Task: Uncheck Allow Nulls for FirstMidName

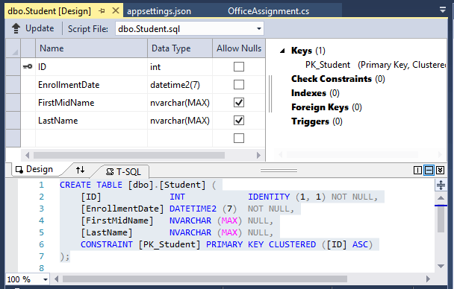Action: (x=239, y=103)
